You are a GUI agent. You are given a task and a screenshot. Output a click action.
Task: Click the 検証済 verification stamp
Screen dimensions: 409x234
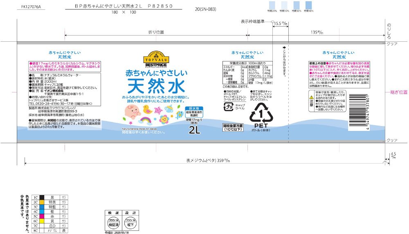coord(113,223)
